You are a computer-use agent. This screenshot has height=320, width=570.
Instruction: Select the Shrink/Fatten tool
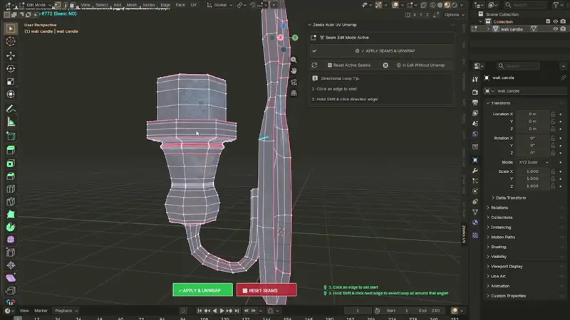click(x=11, y=265)
